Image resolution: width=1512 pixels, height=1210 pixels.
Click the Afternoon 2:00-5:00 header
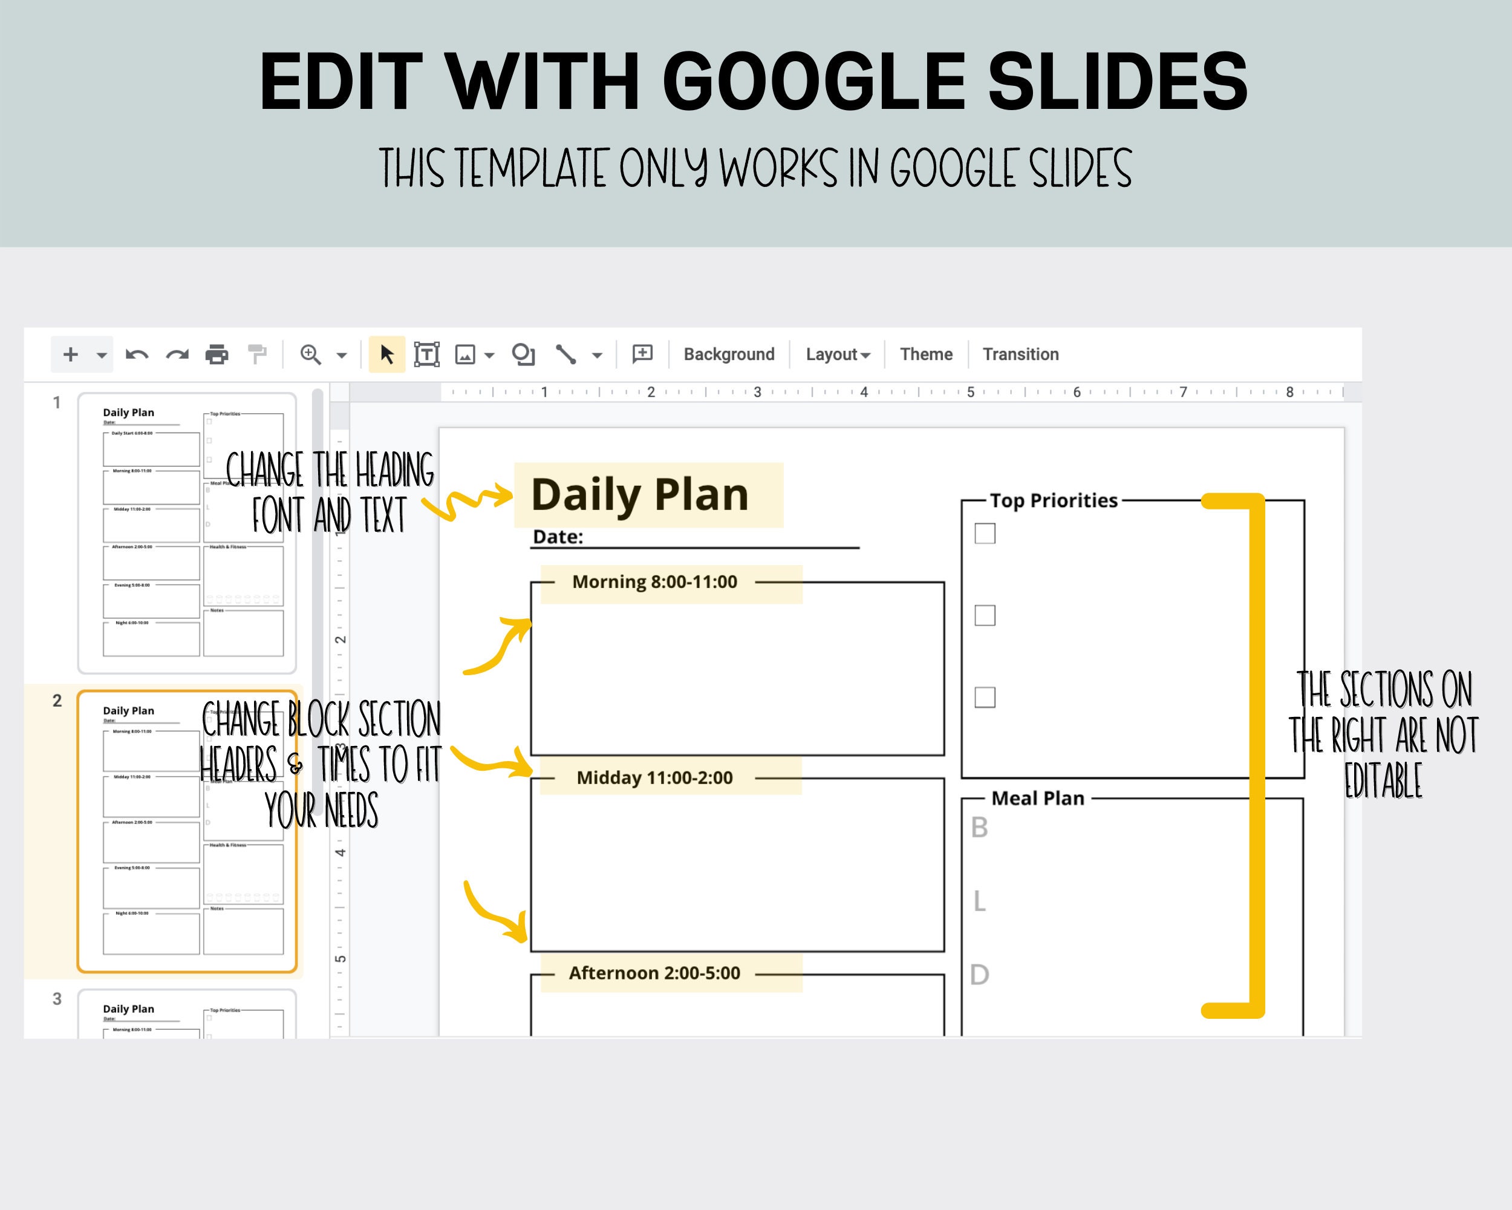pyautogui.click(x=654, y=973)
